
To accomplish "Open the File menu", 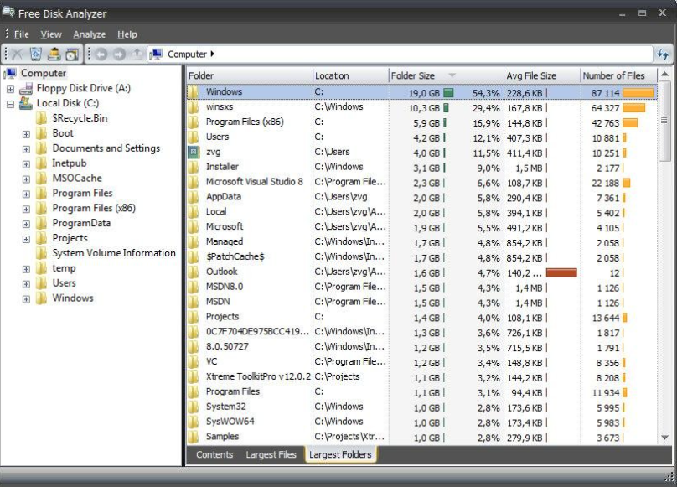I will 21,34.
